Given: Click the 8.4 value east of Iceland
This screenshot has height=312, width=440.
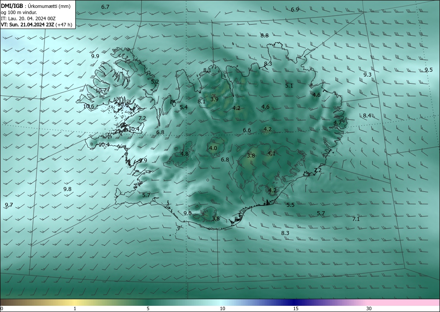Looking at the screenshot, I should click(x=367, y=116).
